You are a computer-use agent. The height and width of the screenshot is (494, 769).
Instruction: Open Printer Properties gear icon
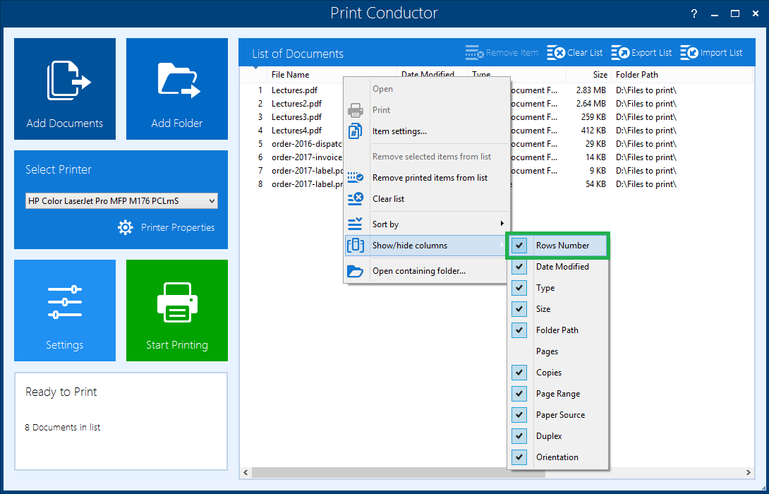(x=126, y=227)
